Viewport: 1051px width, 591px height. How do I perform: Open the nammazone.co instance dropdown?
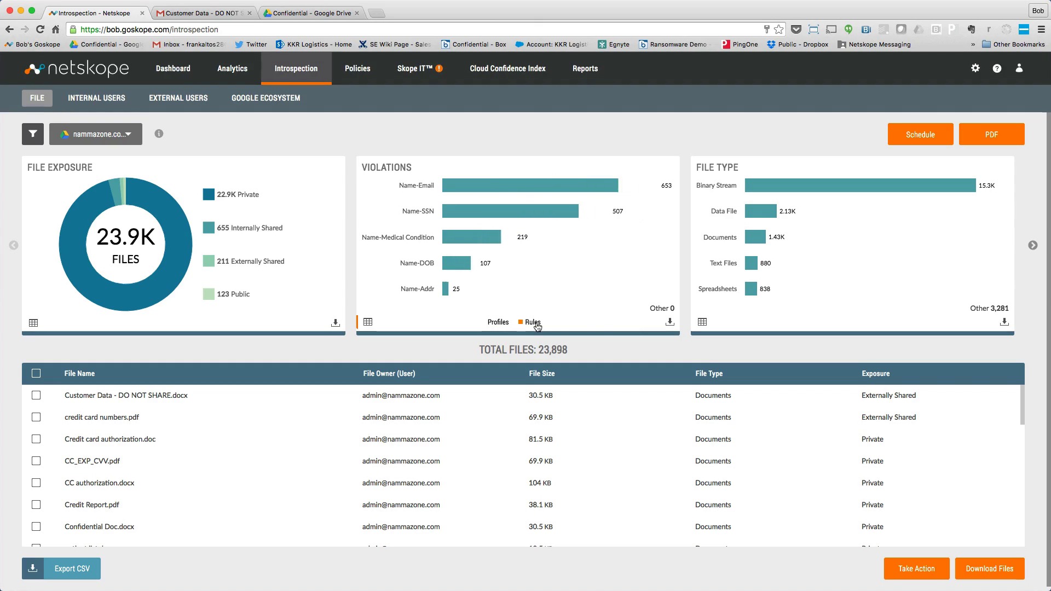point(95,134)
